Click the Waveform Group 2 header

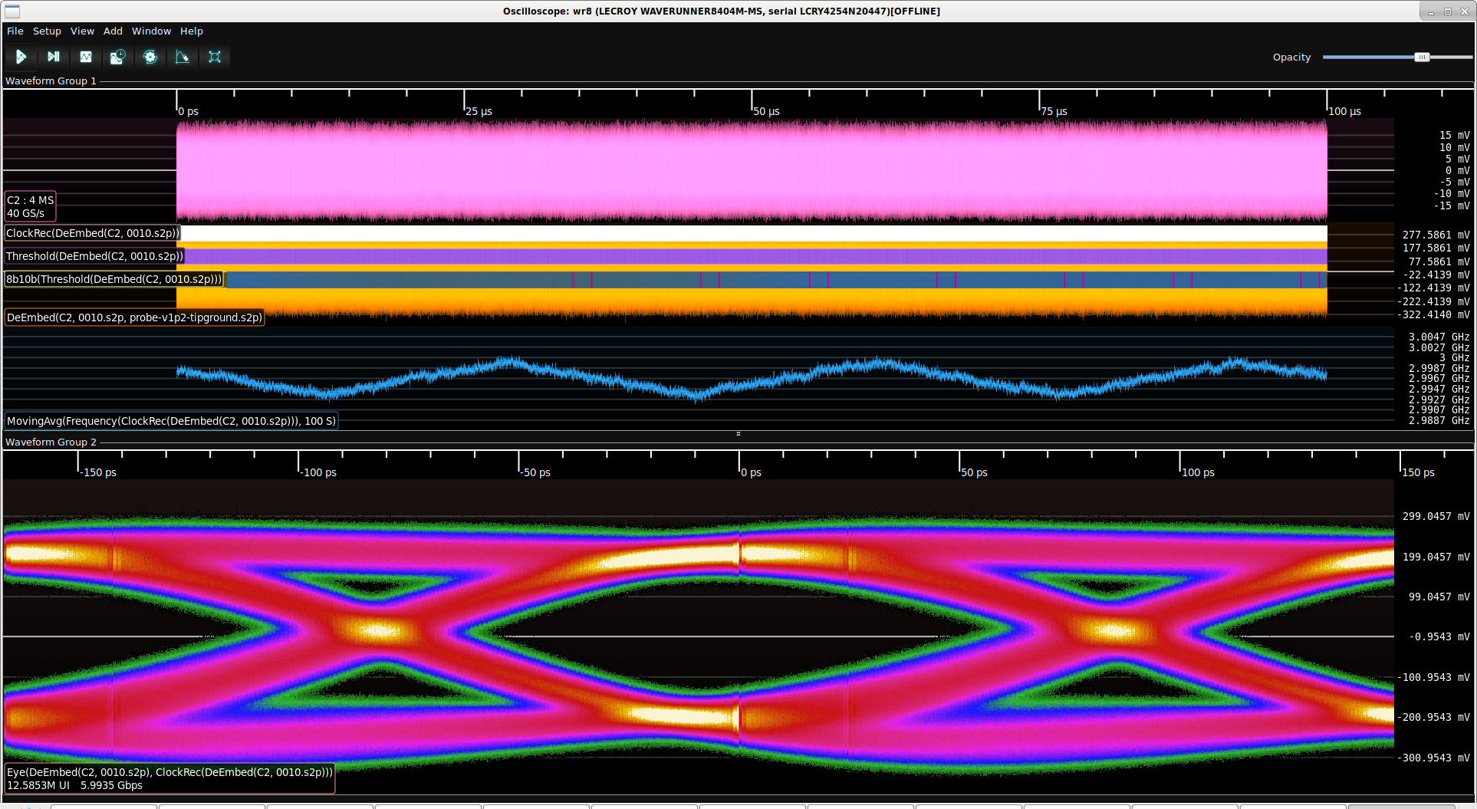tap(51, 442)
